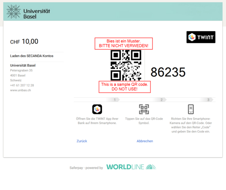Click the phone number +41 61 207 12 28

click(22, 85)
